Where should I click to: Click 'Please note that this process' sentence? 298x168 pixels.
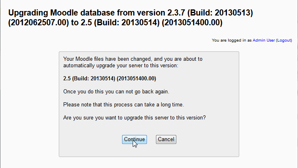[123, 104]
